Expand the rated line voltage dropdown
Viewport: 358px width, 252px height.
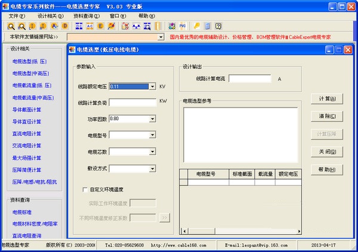click(152, 86)
